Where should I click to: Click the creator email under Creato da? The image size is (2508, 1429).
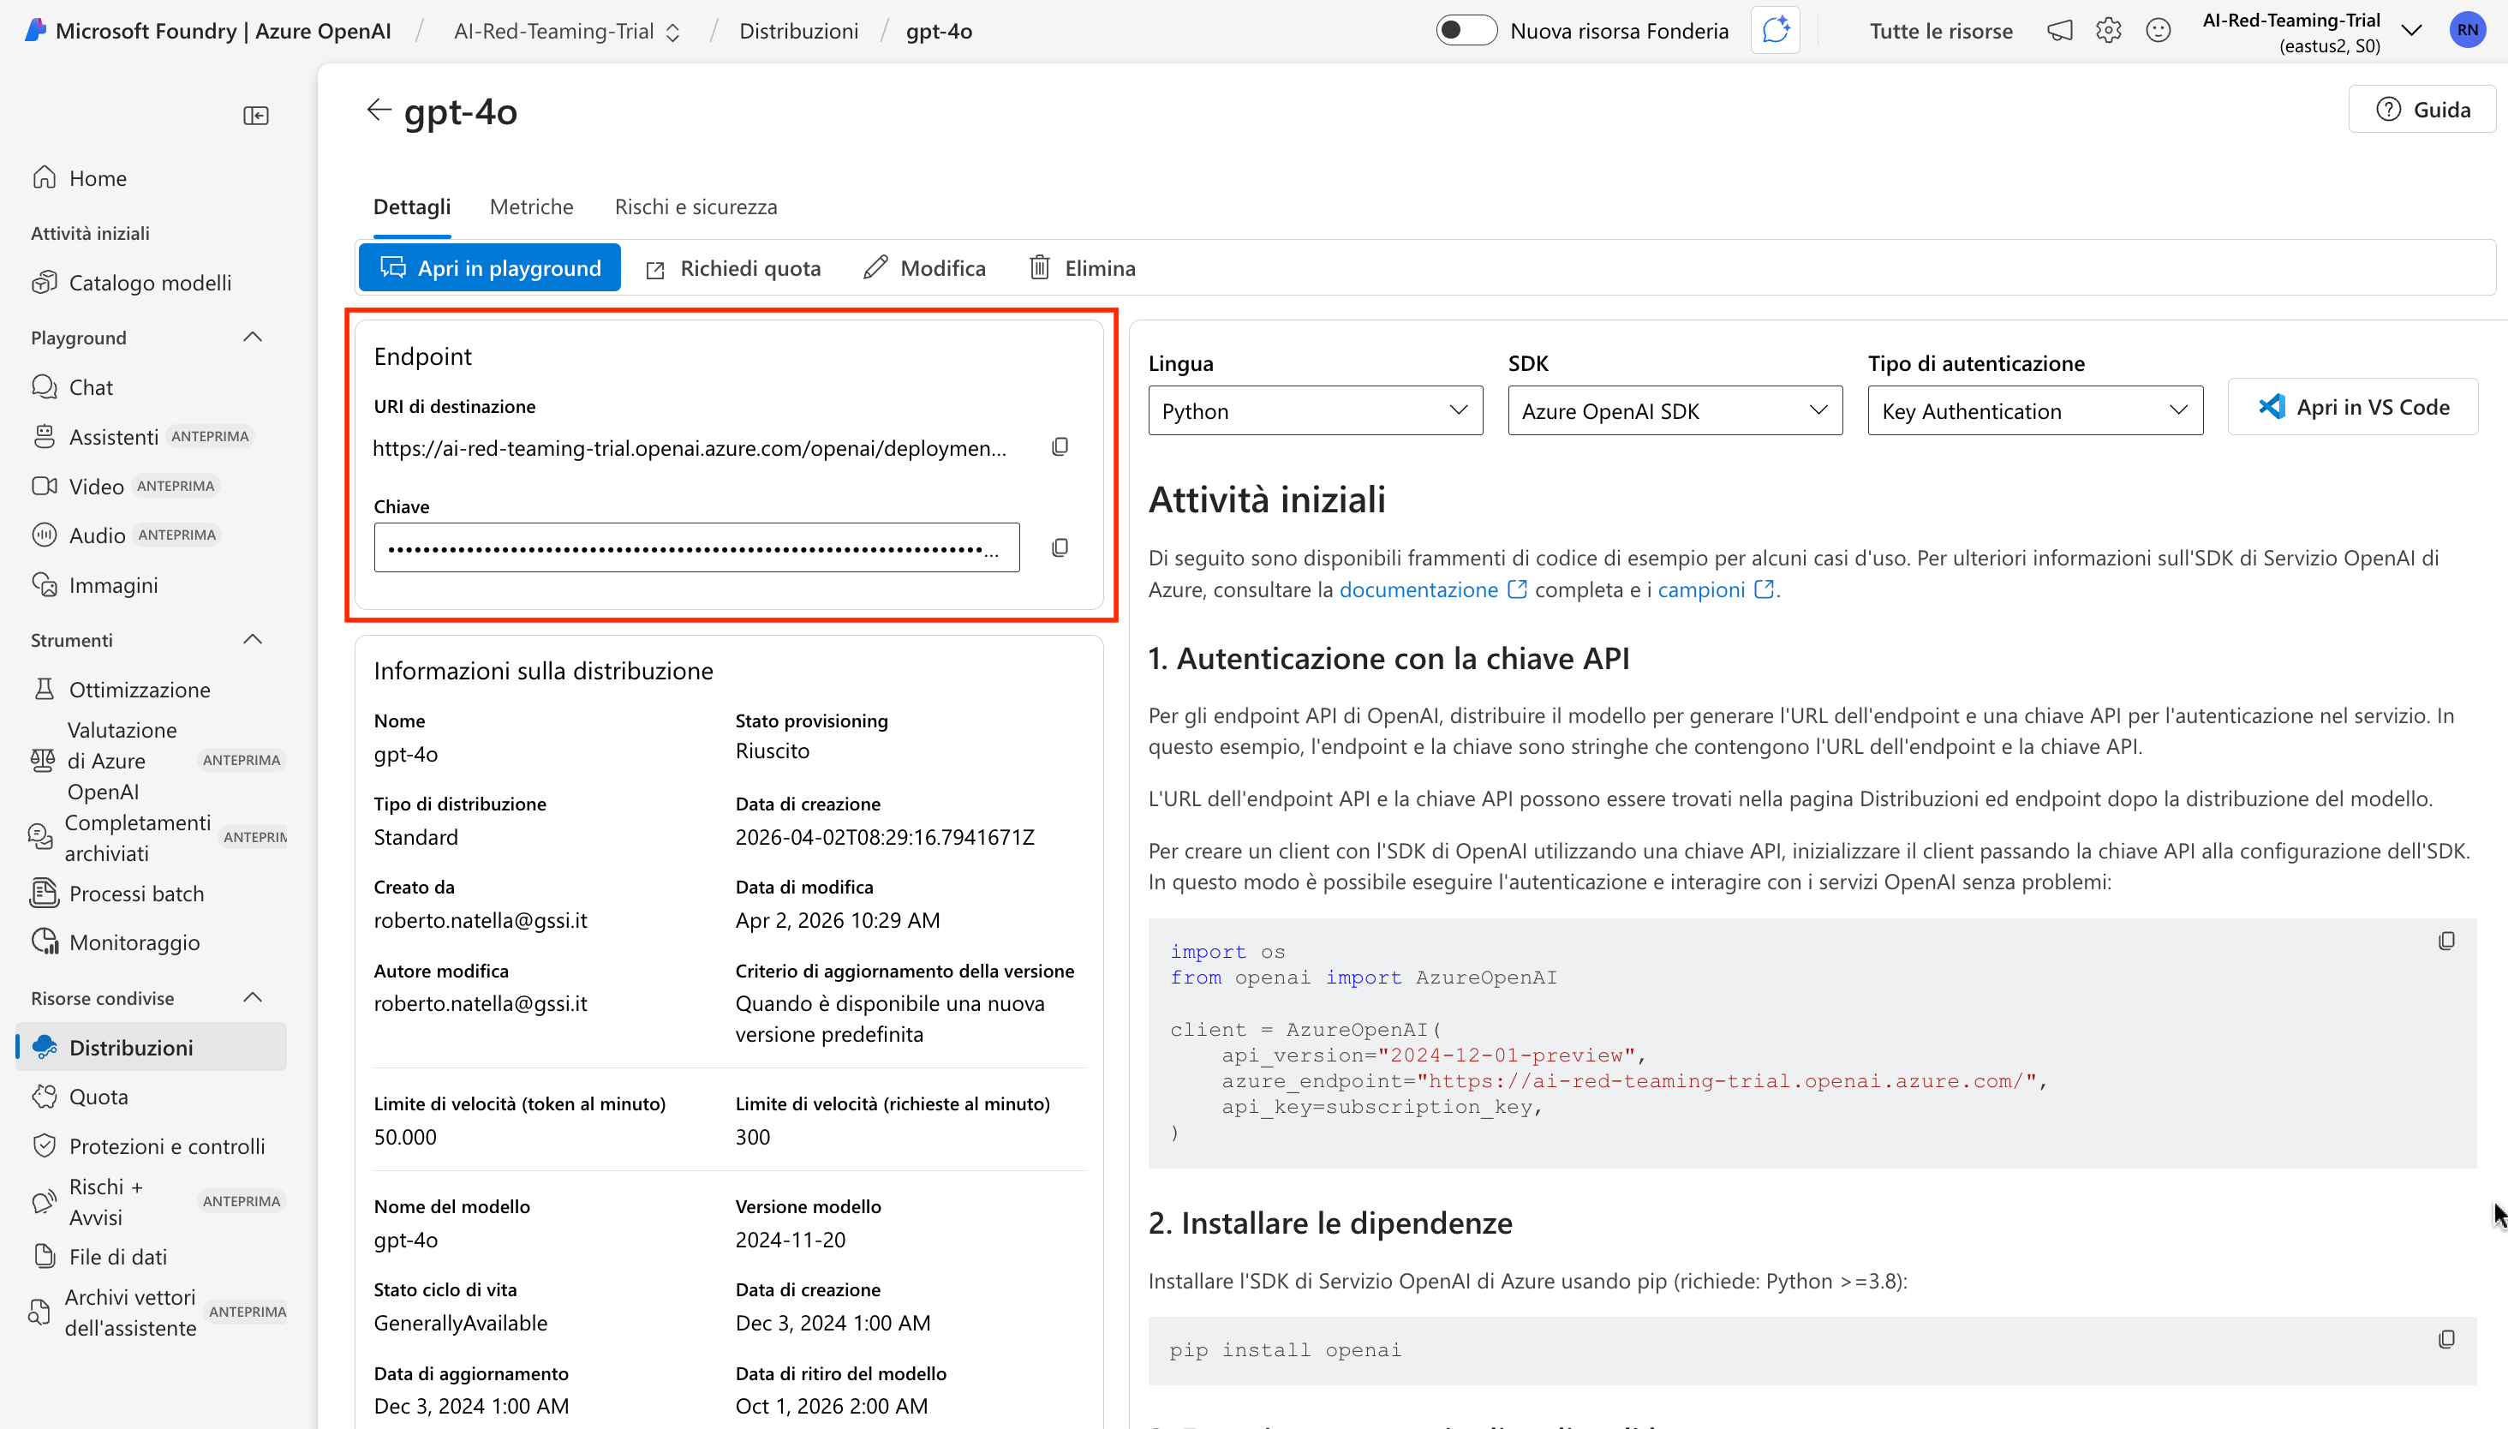pos(481,921)
